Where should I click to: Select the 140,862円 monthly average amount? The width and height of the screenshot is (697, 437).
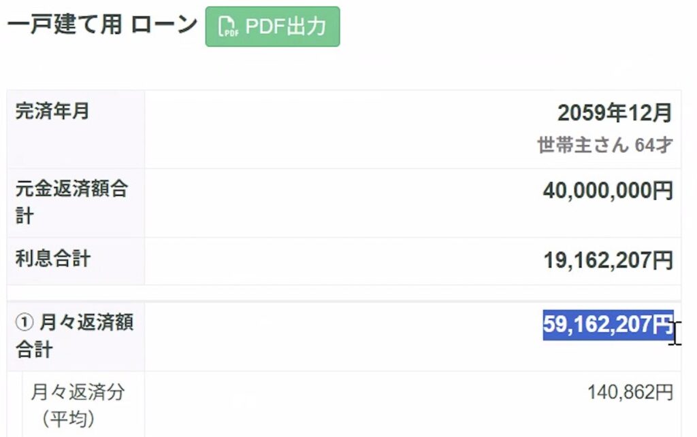pyautogui.click(x=630, y=392)
